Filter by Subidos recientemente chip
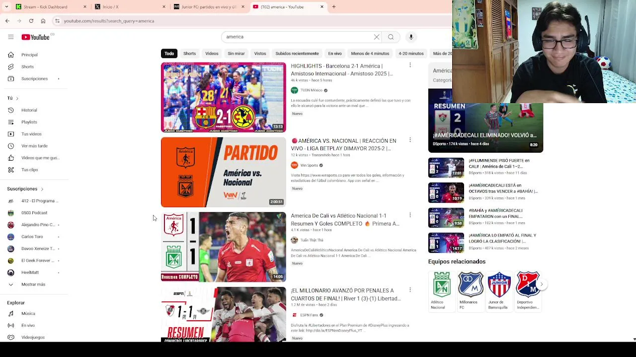The width and height of the screenshot is (636, 357). coord(297,54)
